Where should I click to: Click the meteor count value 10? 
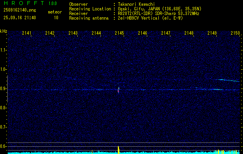[56, 18]
